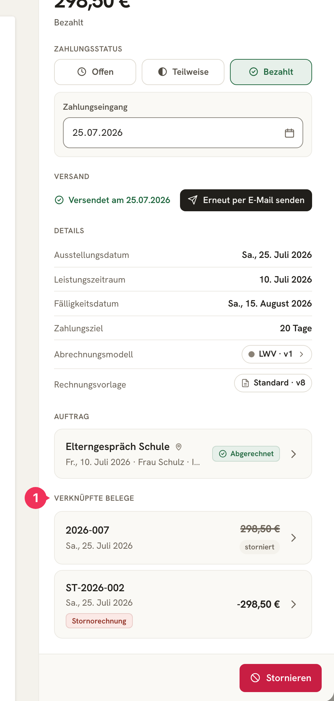Open the ST-2026-002 Stornorechnung chevron

click(293, 604)
